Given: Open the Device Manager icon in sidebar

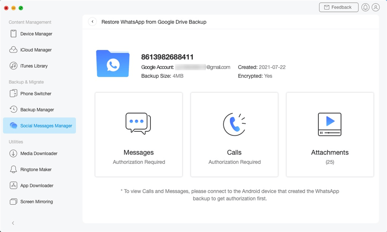Looking at the screenshot, I should point(13,34).
